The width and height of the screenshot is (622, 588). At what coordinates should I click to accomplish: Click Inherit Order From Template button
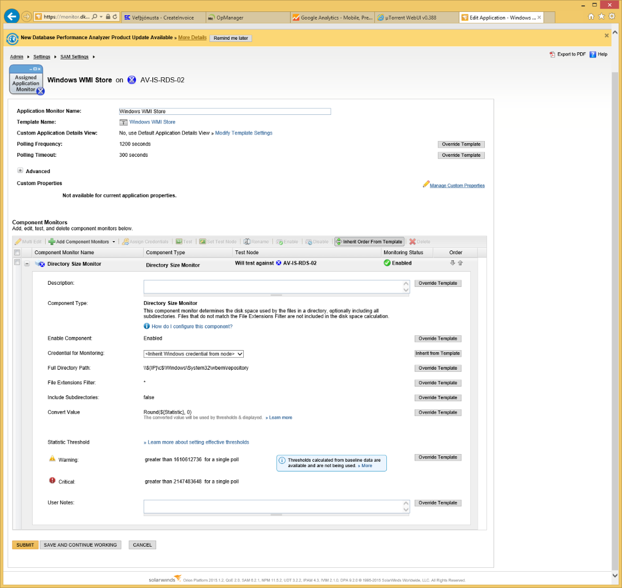coord(369,242)
